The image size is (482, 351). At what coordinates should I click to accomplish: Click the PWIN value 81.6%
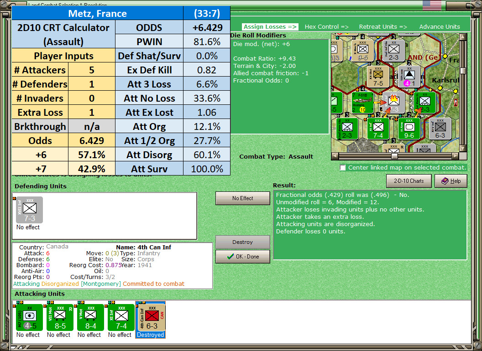(x=207, y=42)
